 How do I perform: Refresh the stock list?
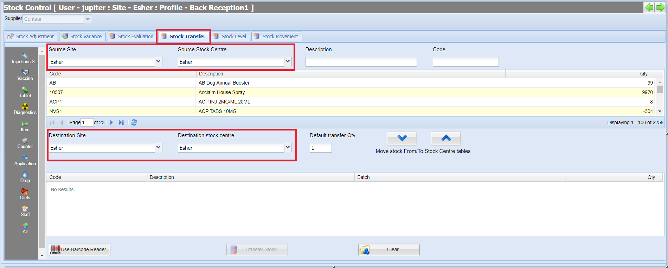coord(134,122)
